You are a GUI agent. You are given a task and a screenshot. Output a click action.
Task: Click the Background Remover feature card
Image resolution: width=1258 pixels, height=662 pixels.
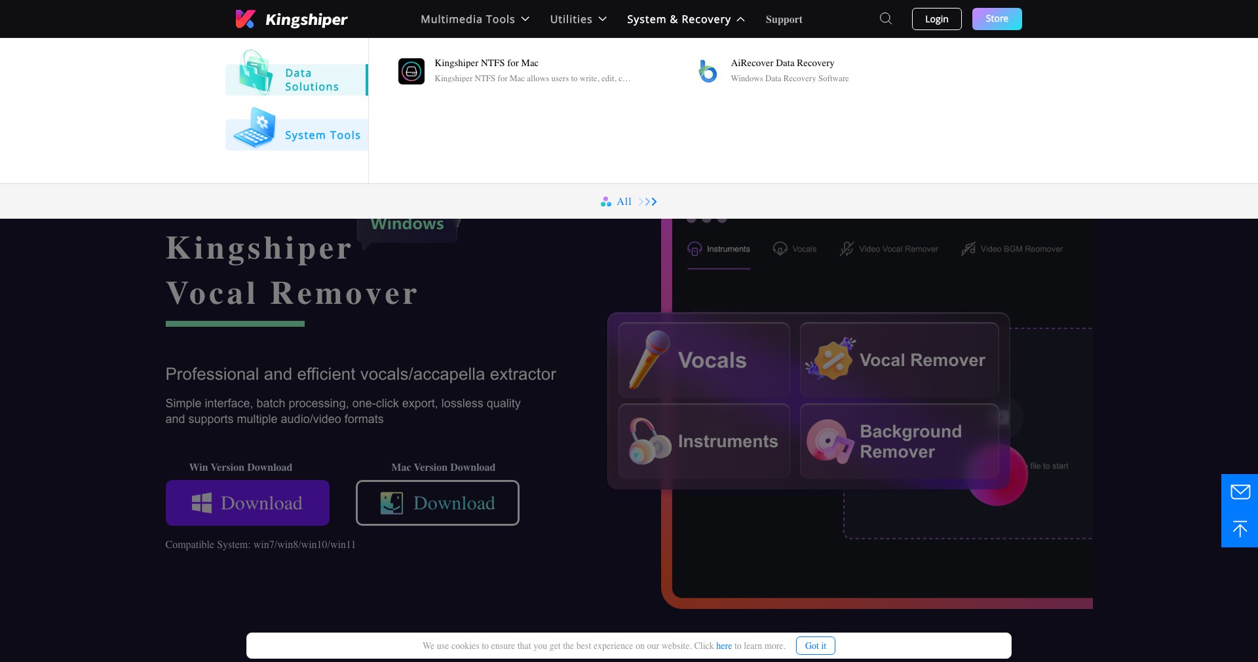click(899, 441)
